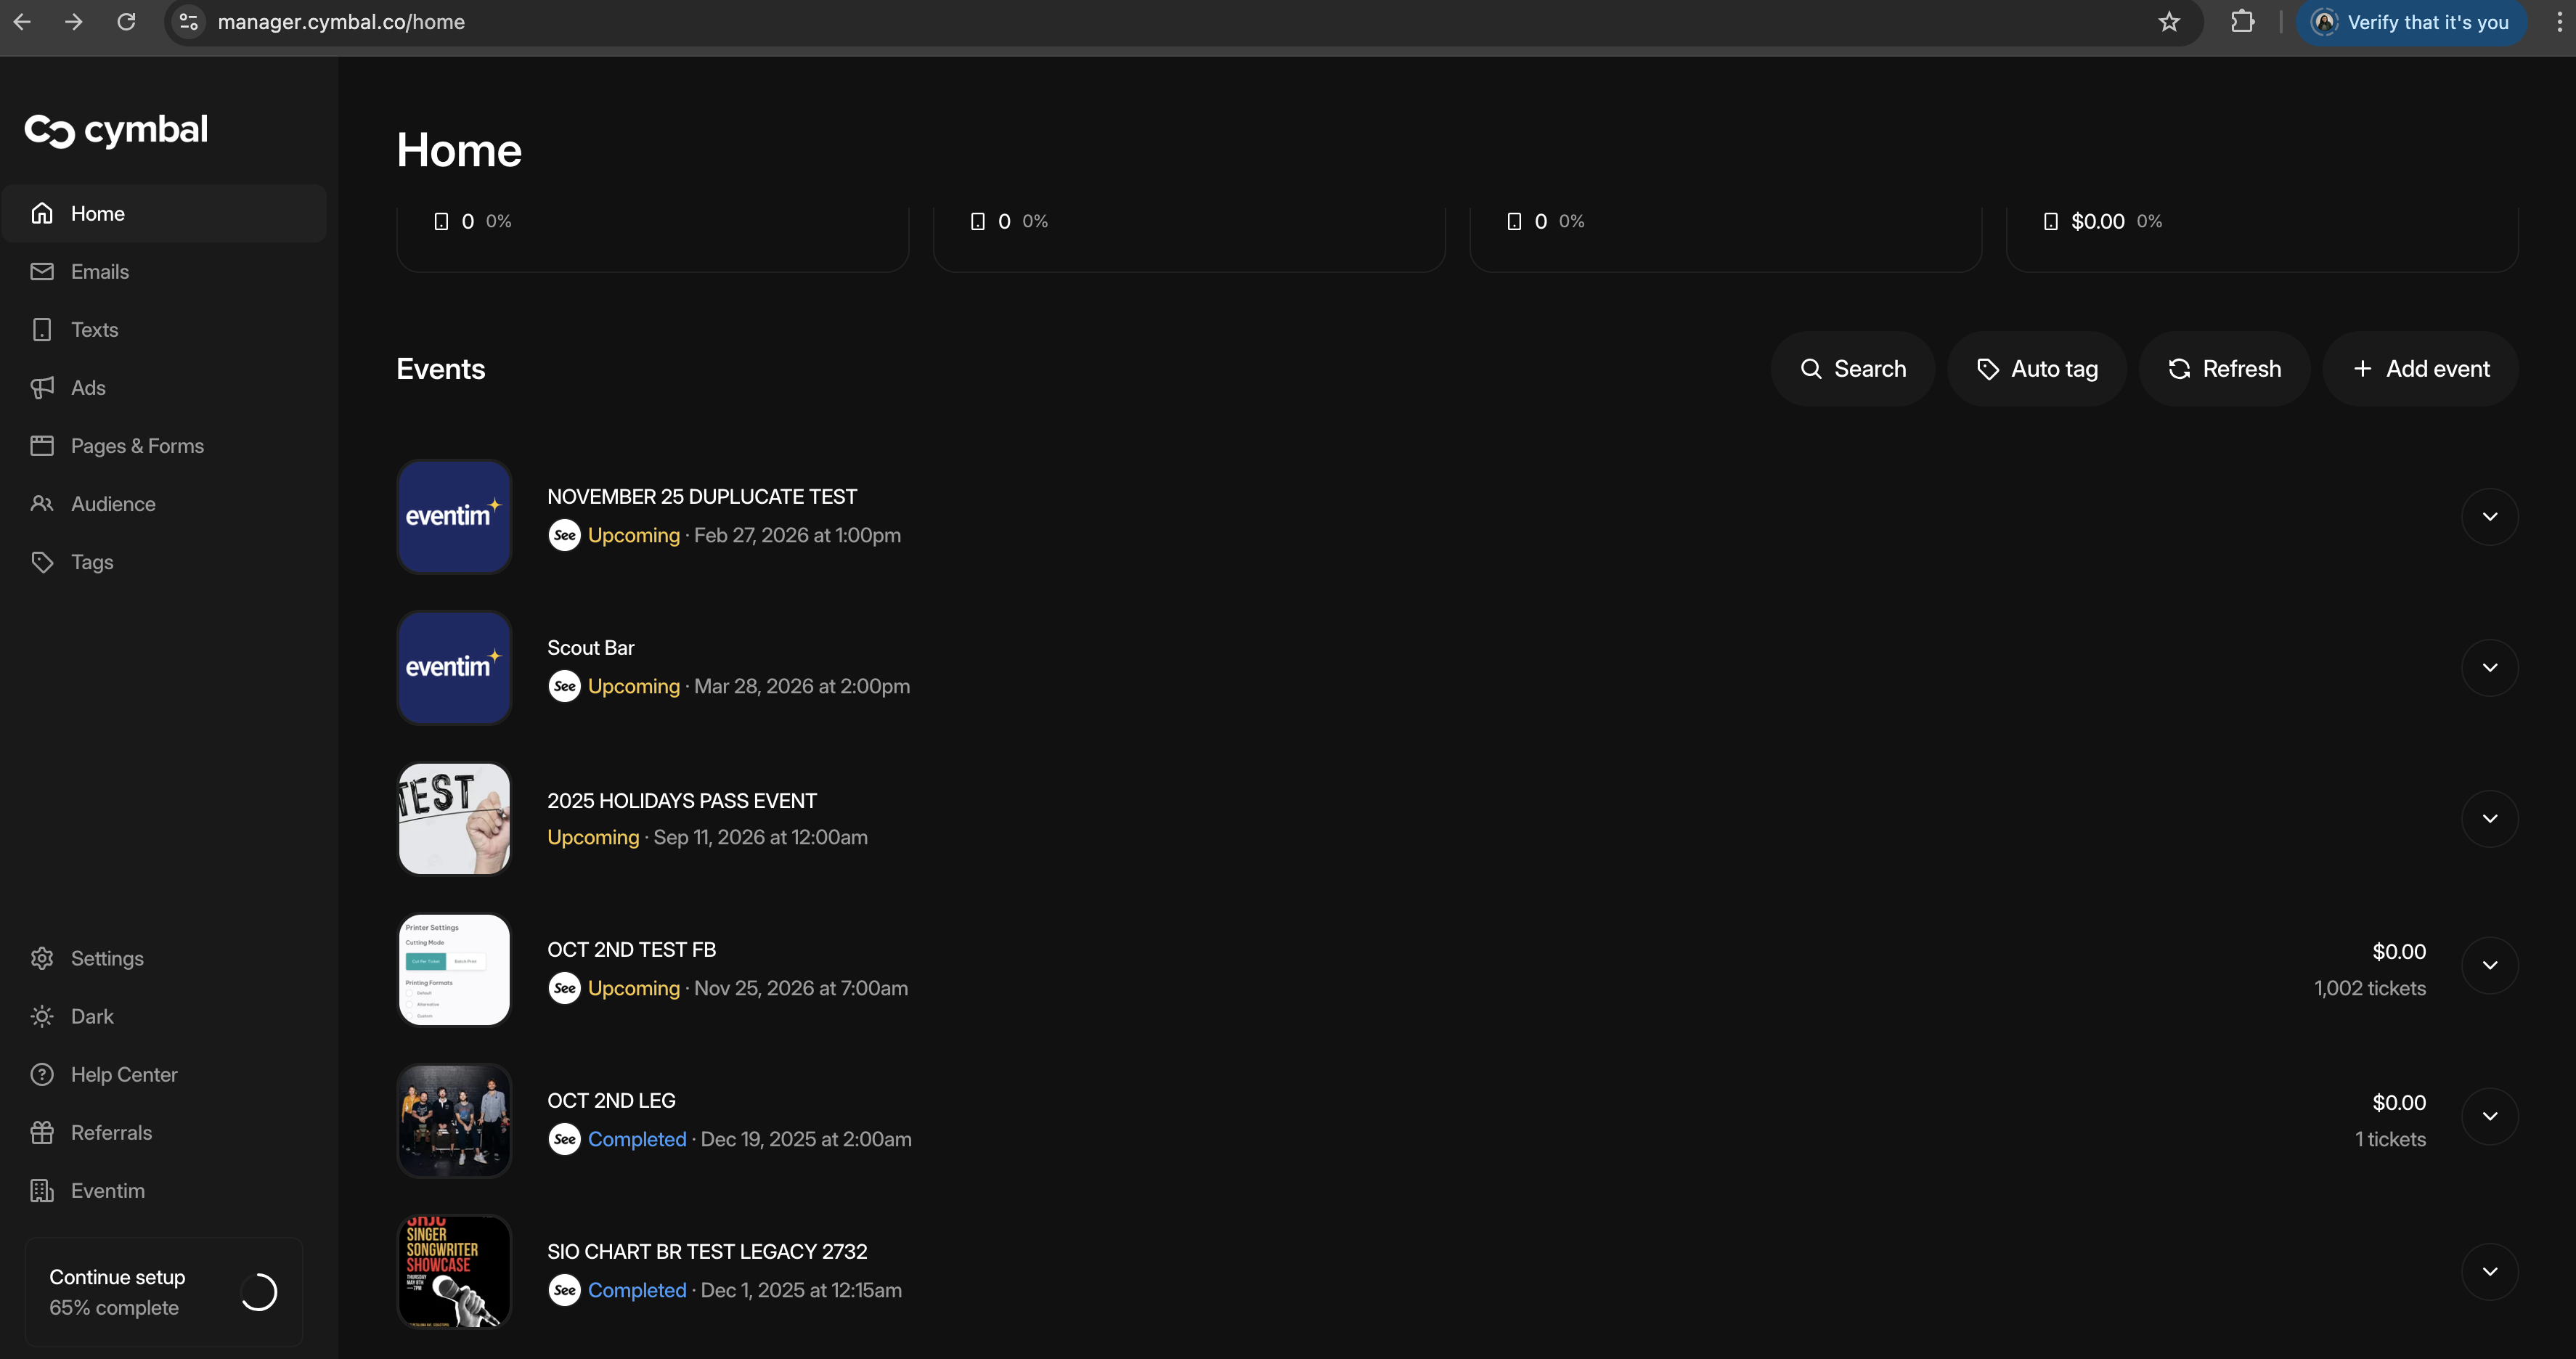
Task: Expand OCT 2ND LEG event chevron
Action: 2490,1116
